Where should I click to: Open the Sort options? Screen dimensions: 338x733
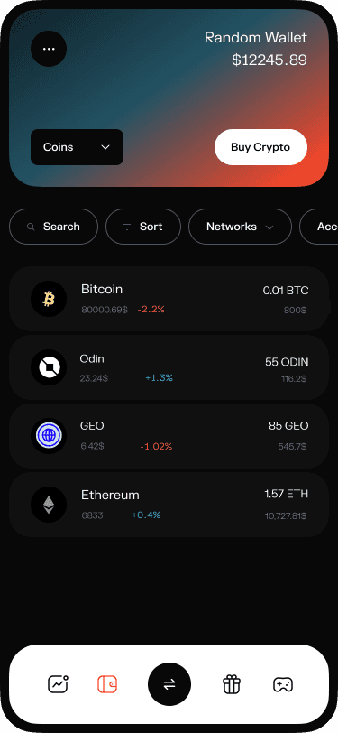(x=143, y=227)
